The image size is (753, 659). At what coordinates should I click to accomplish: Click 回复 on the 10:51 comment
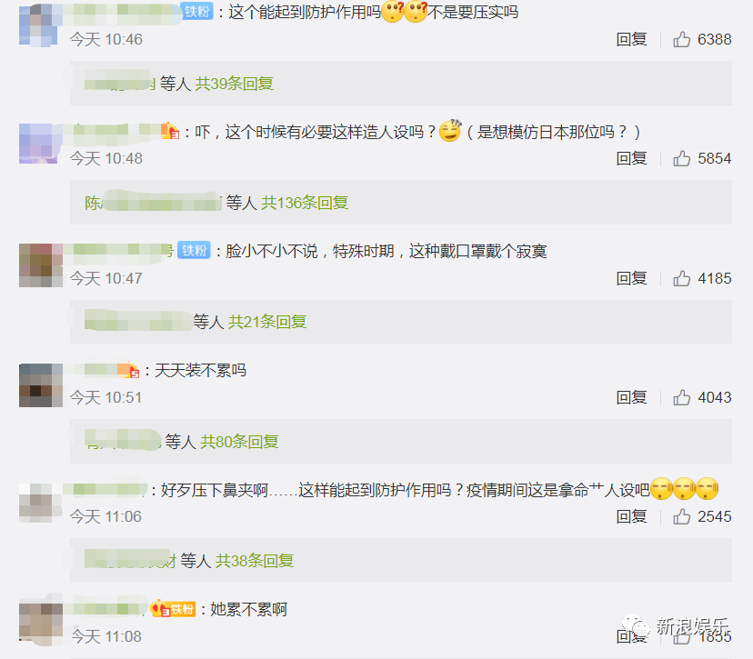[631, 397]
